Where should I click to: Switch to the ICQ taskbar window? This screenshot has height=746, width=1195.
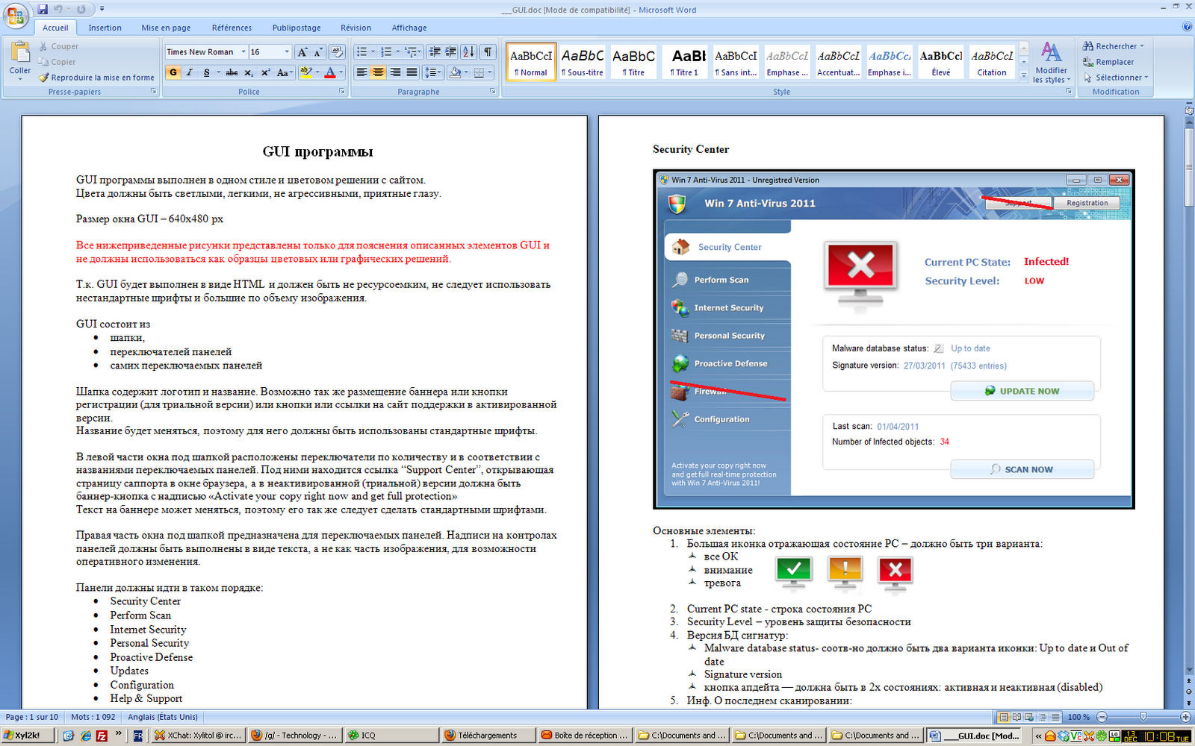[391, 736]
